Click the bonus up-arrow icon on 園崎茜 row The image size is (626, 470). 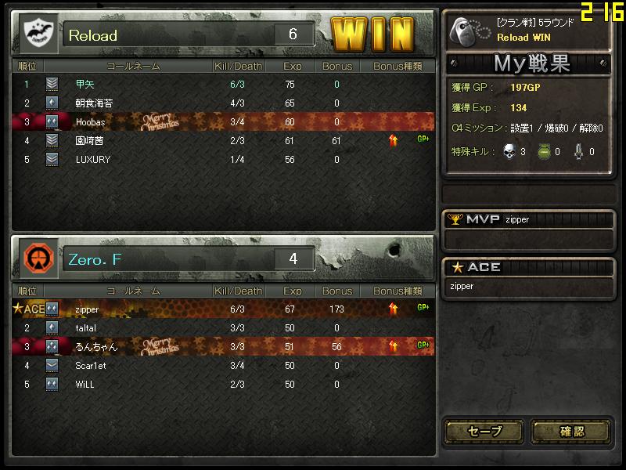pyautogui.click(x=394, y=140)
